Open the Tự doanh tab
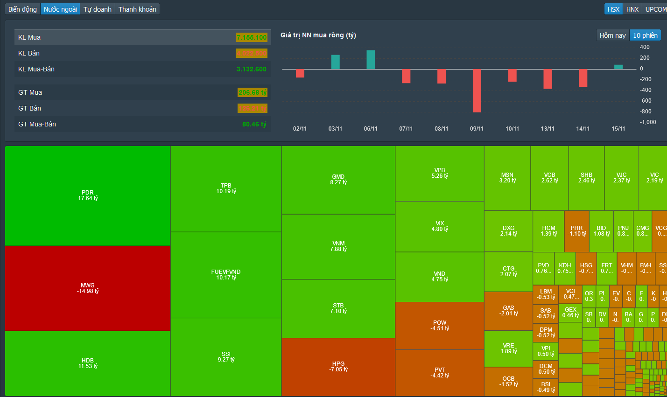This screenshot has height=397, width=667. coord(98,9)
